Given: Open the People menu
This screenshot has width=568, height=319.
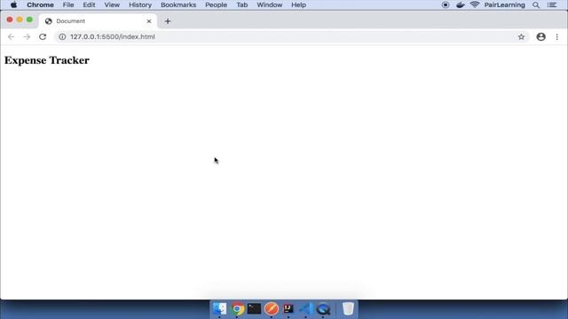Looking at the screenshot, I should click(216, 5).
